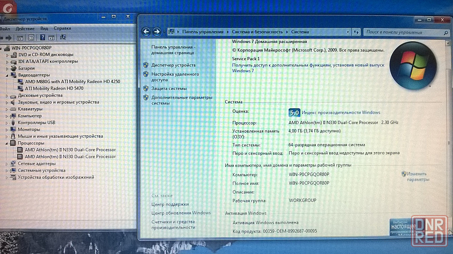Viewport: 453px width, 254px height.
Task: Click the help question-mark toolbar icon
Action: tap(43, 38)
